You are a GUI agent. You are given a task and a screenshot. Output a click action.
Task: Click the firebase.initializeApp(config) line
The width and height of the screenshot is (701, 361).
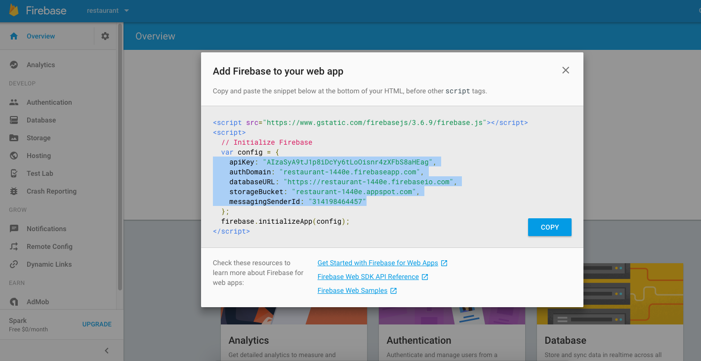pyautogui.click(x=286, y=221)
